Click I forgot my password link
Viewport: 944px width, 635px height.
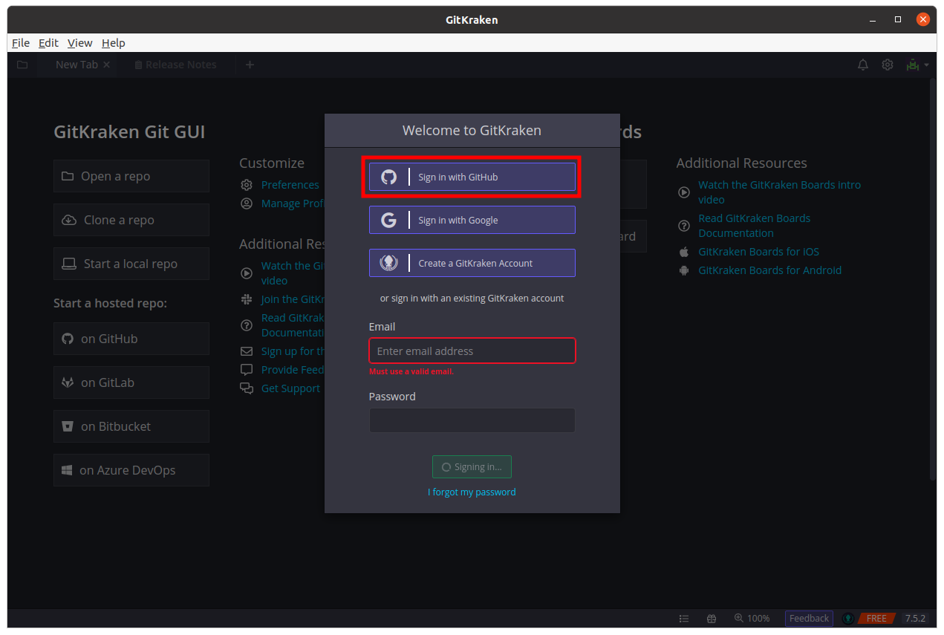472,492
